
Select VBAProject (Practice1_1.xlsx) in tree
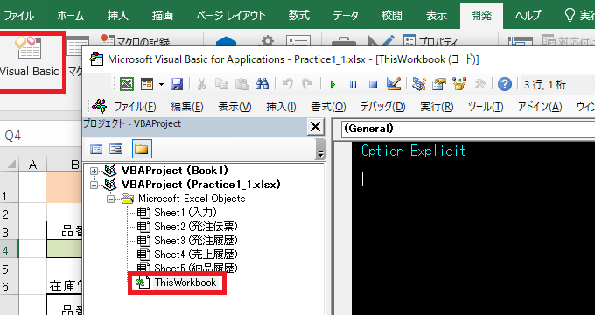(x=201, y=185)
